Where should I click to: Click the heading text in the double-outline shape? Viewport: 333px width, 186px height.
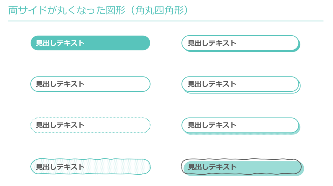click(212, 84)
